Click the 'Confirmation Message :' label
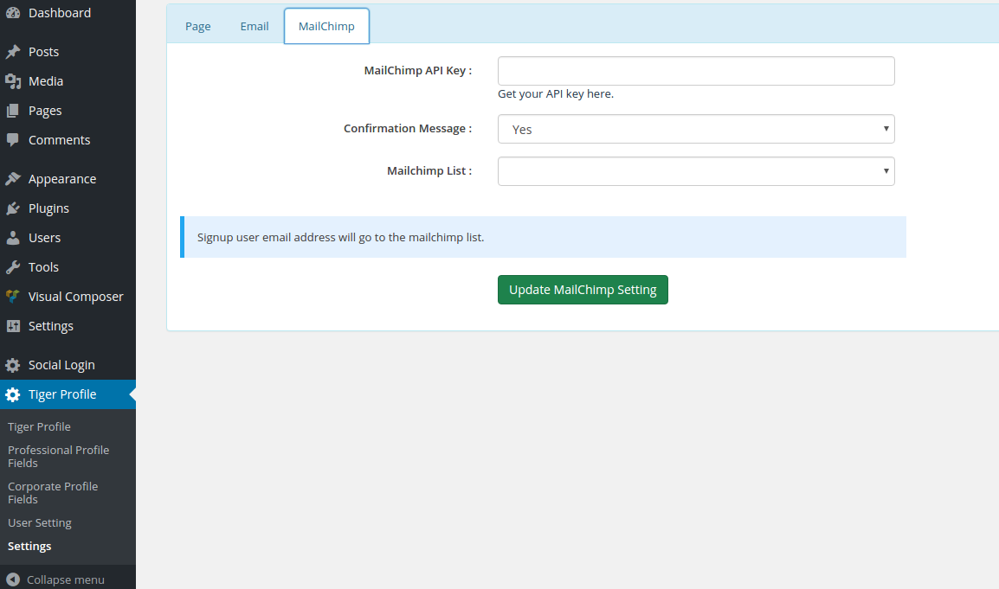 tap(408, 129)
